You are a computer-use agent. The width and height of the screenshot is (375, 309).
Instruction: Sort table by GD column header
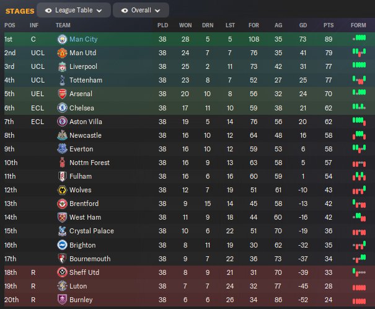pyautogui.click(x=302, y=25)
